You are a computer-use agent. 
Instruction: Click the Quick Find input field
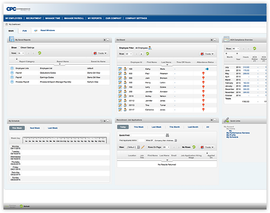click(x=148, y=135)
